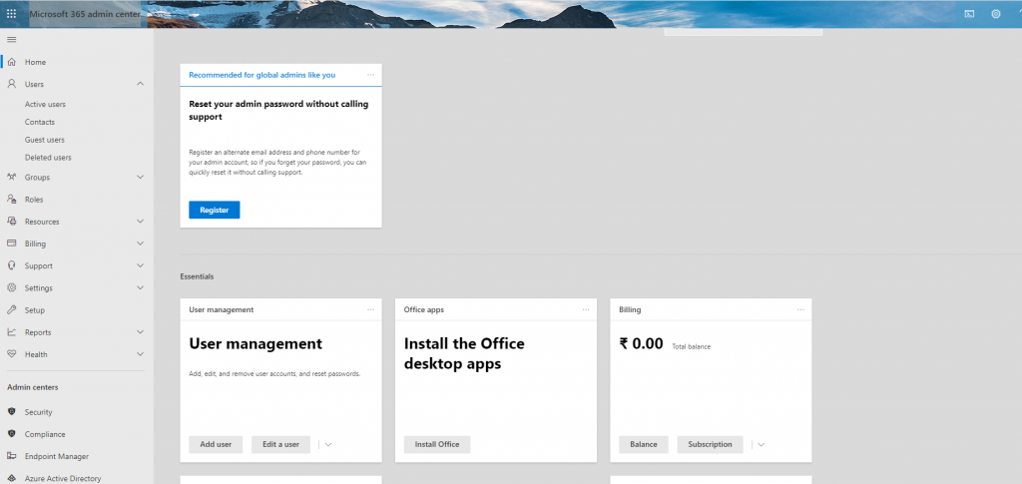Click the Subscription button

(710, 444)
